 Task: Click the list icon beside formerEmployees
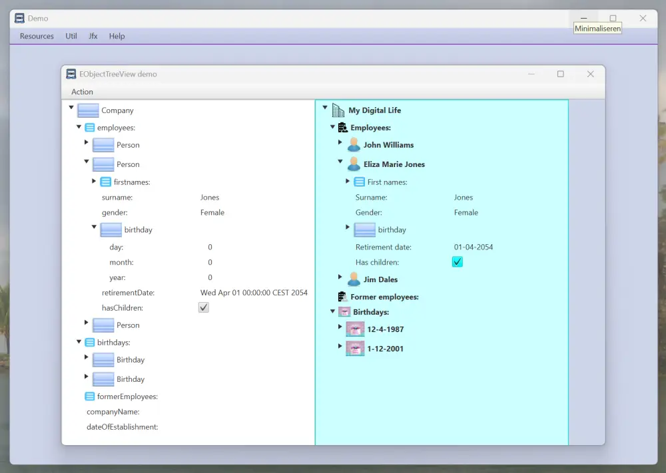[x=90, y=396]
